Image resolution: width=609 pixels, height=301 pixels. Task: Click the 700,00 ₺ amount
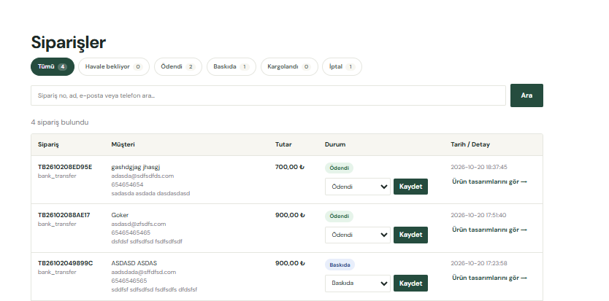point(290,167)
